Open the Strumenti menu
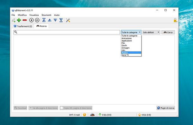The width and height of the screenshot is (193, 125). pos(46,15)
